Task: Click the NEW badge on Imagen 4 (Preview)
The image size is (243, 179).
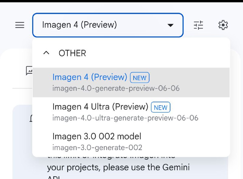Action: [139, 78]
